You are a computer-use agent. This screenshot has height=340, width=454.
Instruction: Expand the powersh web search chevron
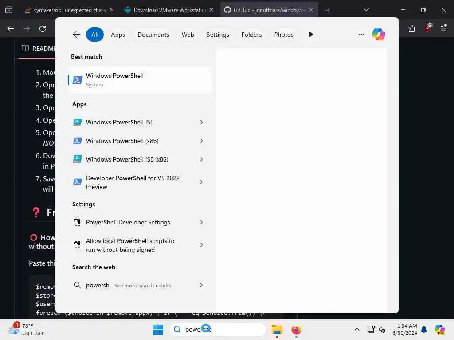click(x=201, y=285)
